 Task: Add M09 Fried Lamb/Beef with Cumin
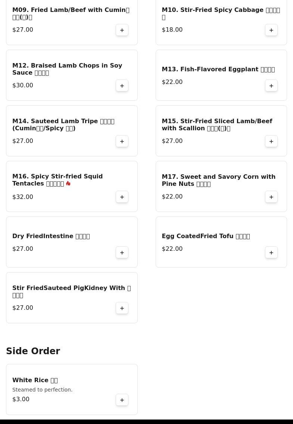click(122, 30)
